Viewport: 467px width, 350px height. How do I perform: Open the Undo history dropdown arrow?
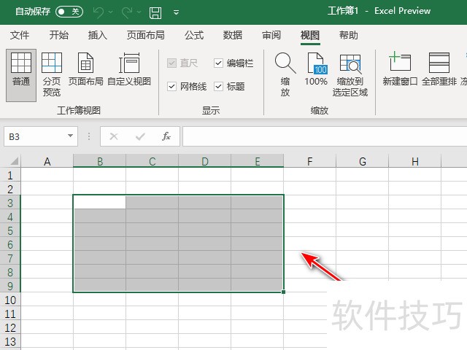[110, 12]
